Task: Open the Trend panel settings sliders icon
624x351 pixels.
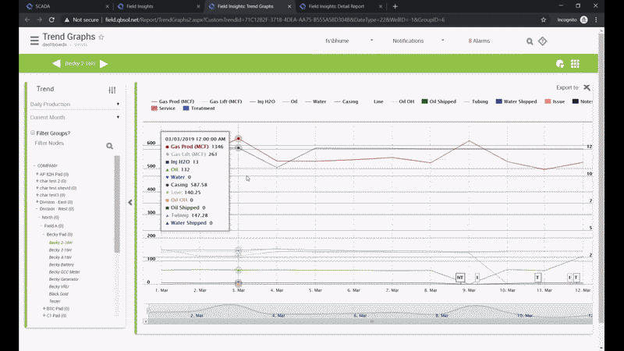Action: (x=112, y=90)
